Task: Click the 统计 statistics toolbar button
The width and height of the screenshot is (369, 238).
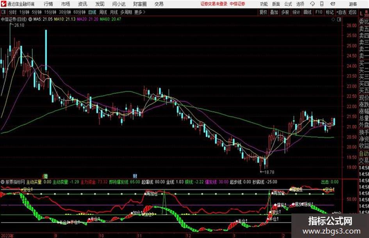Action: coord(296,12)
